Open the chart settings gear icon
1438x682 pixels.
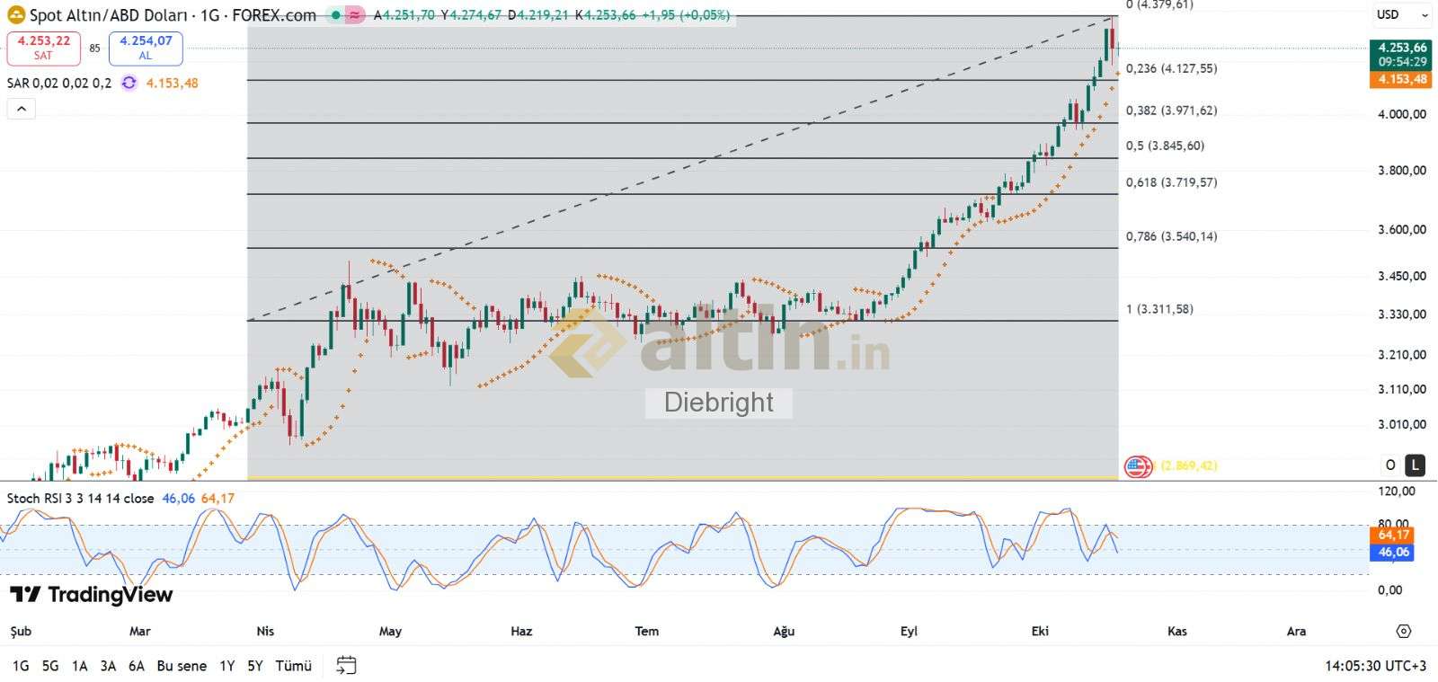[1404, 632]
